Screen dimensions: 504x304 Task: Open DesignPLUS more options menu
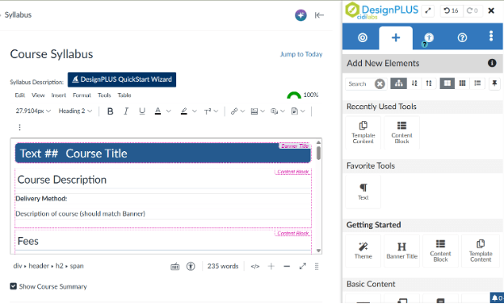(491, 36)
